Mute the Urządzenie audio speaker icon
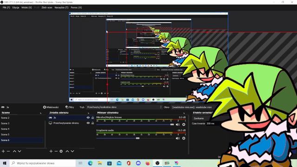The height and width of the screenshot is (167, 297). pos(178,138)
